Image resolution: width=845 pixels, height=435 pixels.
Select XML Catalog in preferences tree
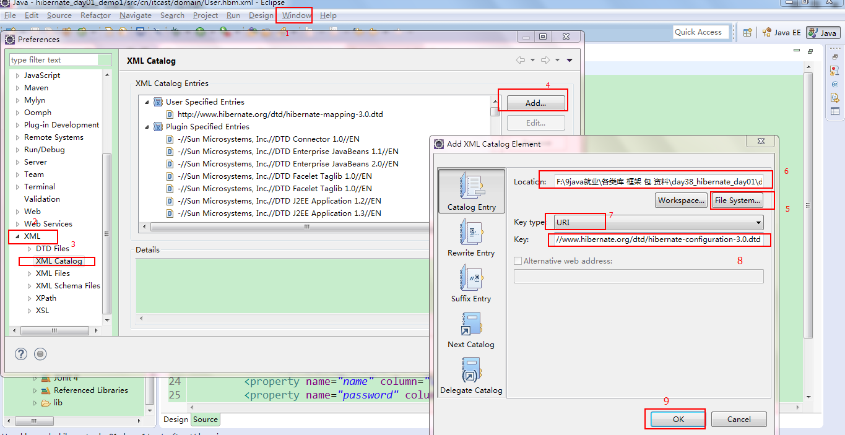(59, 261)
